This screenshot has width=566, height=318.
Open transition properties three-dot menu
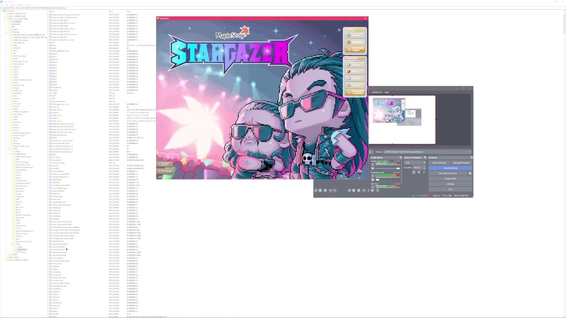(424, 172)
